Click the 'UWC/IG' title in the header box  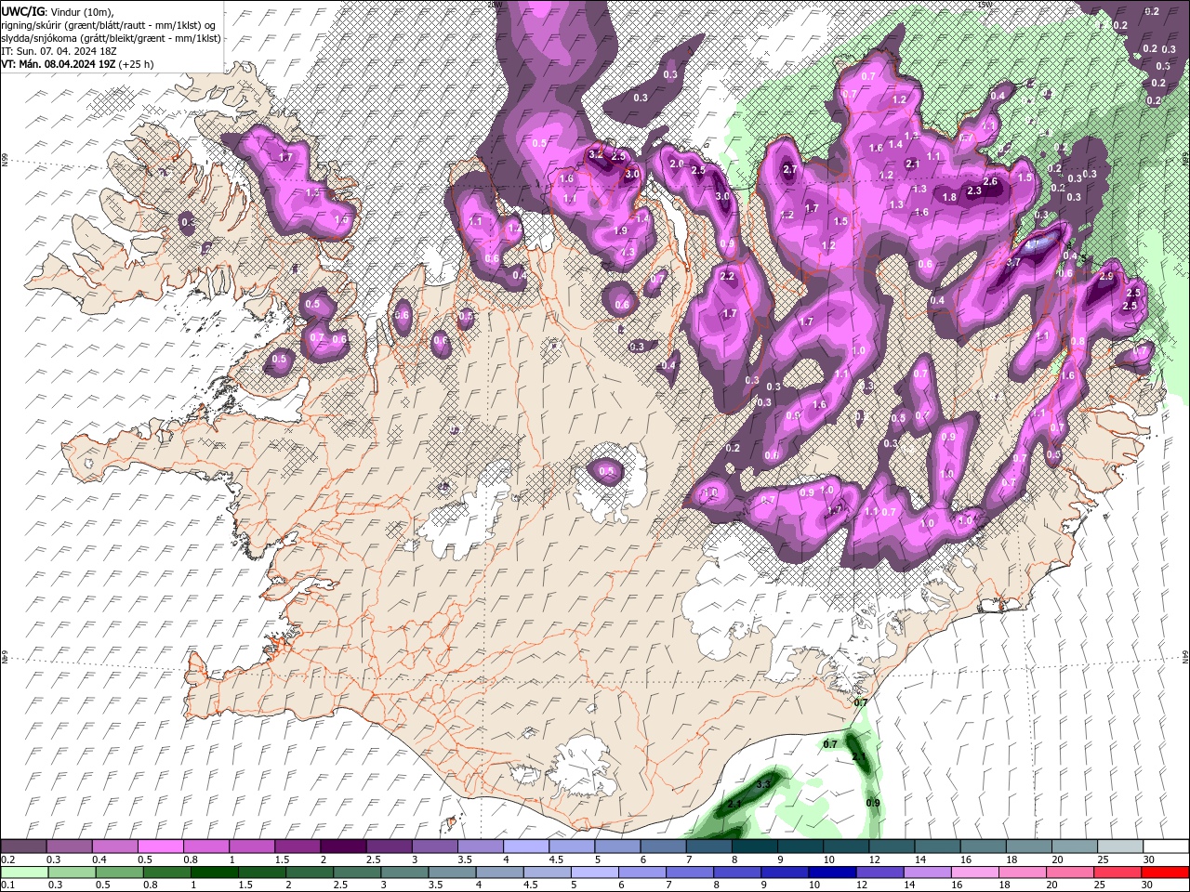(x=22, y=10)
